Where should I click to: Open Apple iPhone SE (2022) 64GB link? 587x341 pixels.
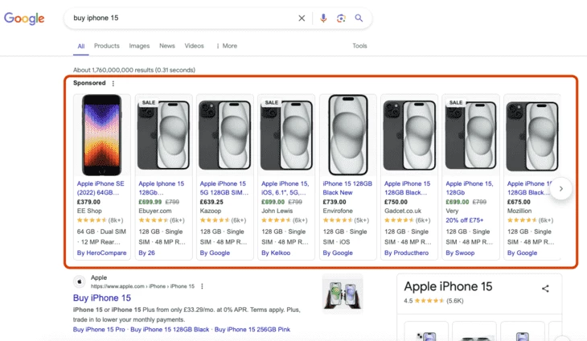101,188
